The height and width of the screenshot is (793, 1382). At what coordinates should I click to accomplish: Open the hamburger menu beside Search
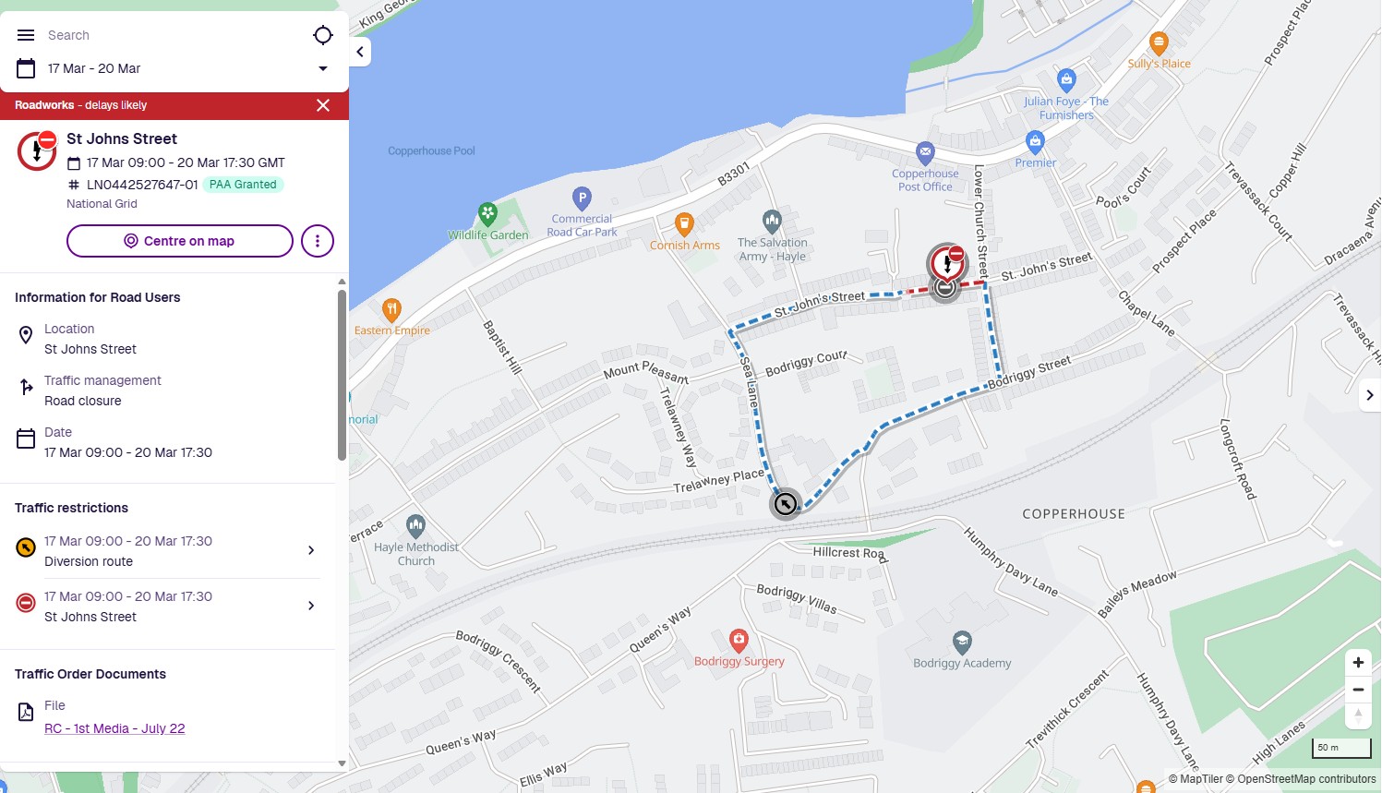click(26, 35)
